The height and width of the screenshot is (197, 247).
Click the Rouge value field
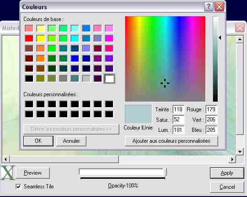click(x=211, y=109)
